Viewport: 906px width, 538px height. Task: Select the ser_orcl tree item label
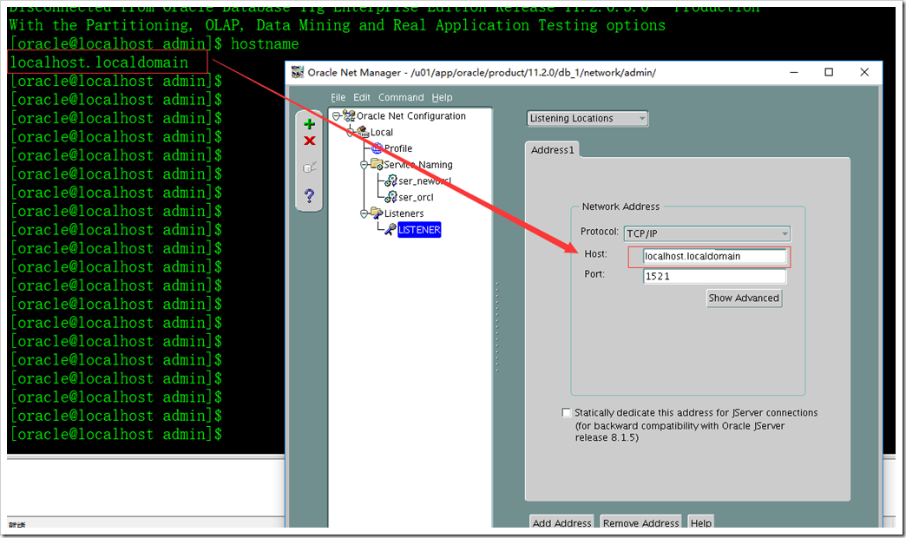tap(416, 197)
